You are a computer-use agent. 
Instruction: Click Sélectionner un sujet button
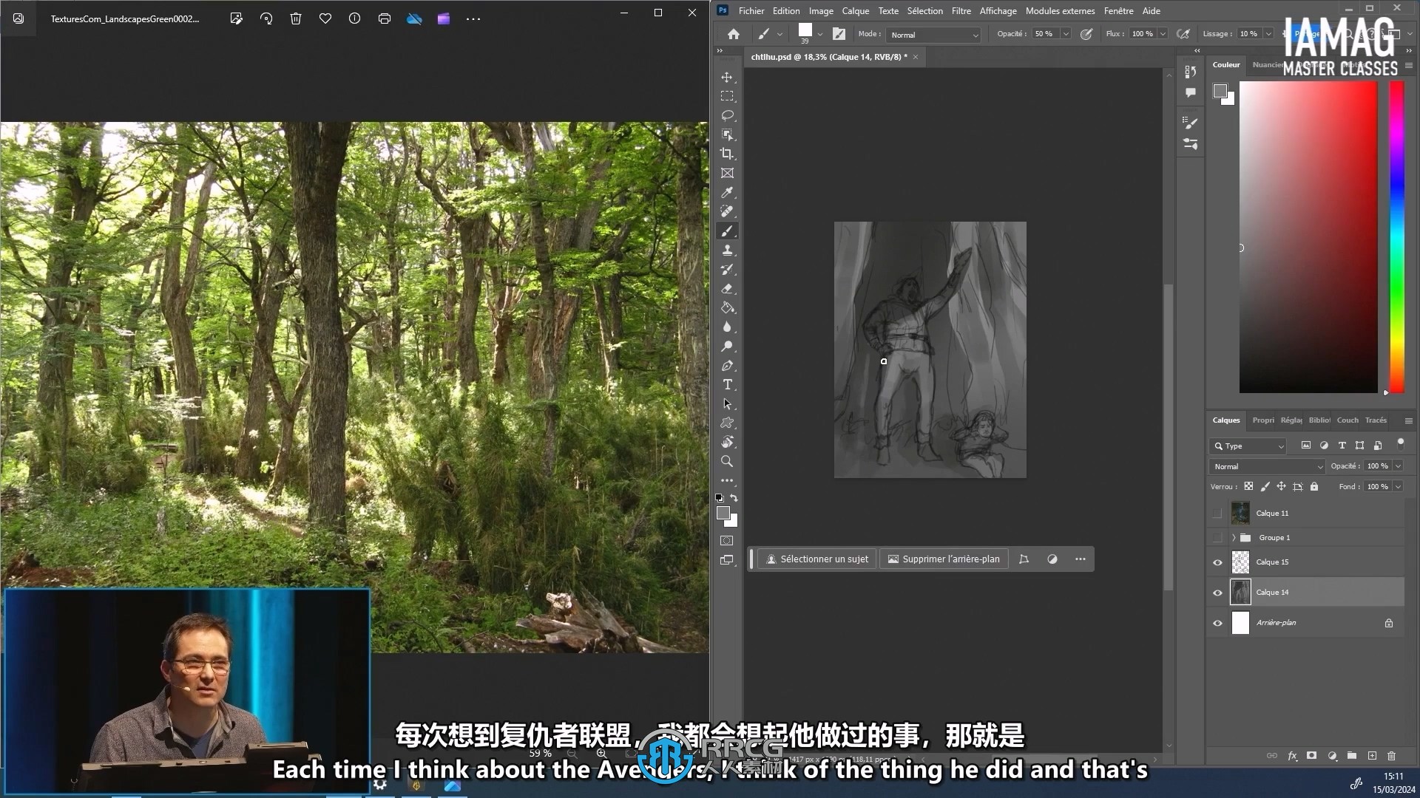point(817,559)
